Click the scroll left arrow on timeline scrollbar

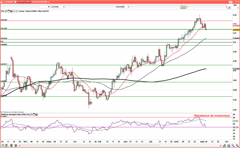click(x=19, y=146)
